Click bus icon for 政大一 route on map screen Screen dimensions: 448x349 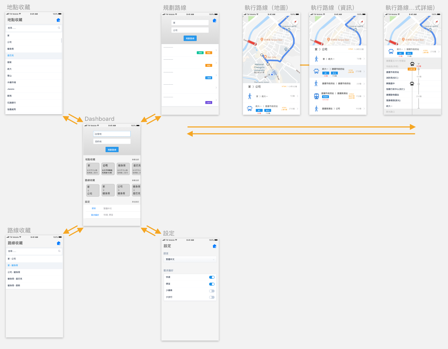click(250, 108)
